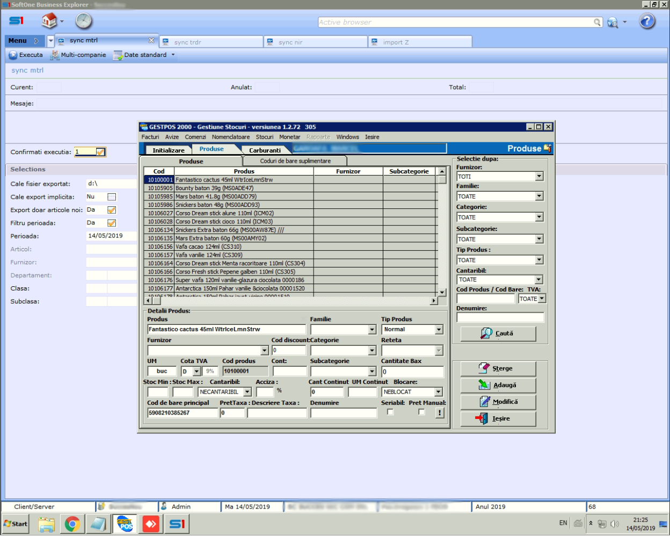Click the Adauga add button

click(x=498, y=385)
